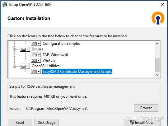
Task: Select the Drivers tree row label
Action: click(x=37, y=49)
